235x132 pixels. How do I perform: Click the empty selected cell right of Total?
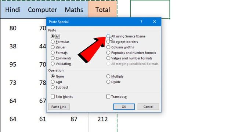pyautogui.click(x=150, y=10)
